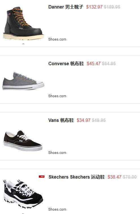Click the red SALE badge icon

tap(42, 177)
